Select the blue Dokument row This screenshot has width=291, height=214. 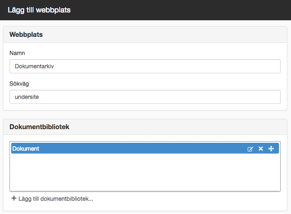coord(145,148)
